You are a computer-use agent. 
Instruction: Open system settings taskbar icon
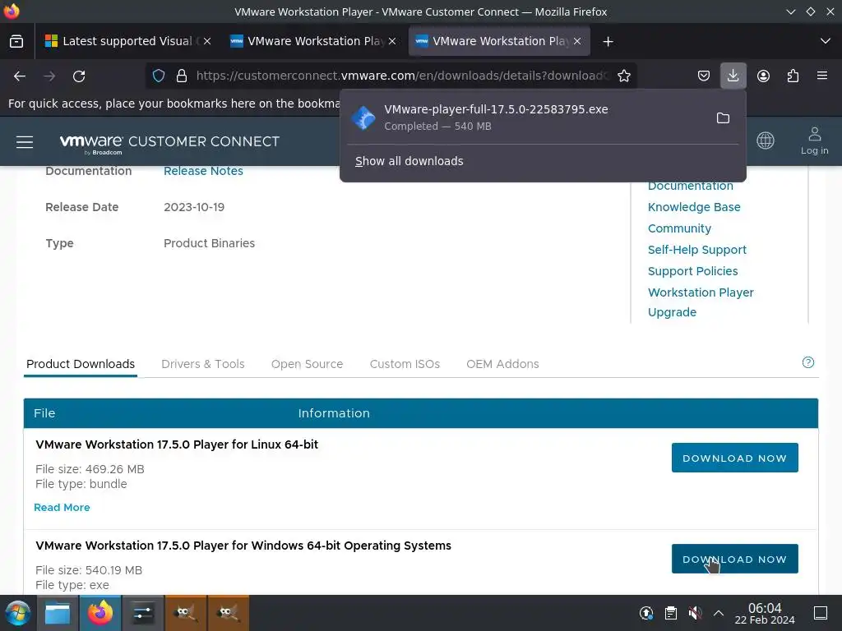click(x=143, y=613)
